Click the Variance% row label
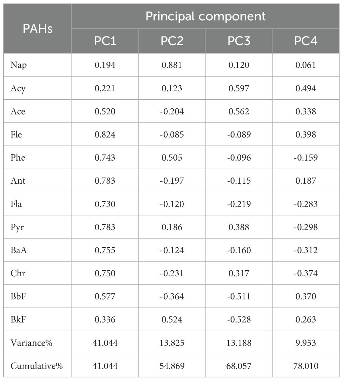 [x=31, y=343]
